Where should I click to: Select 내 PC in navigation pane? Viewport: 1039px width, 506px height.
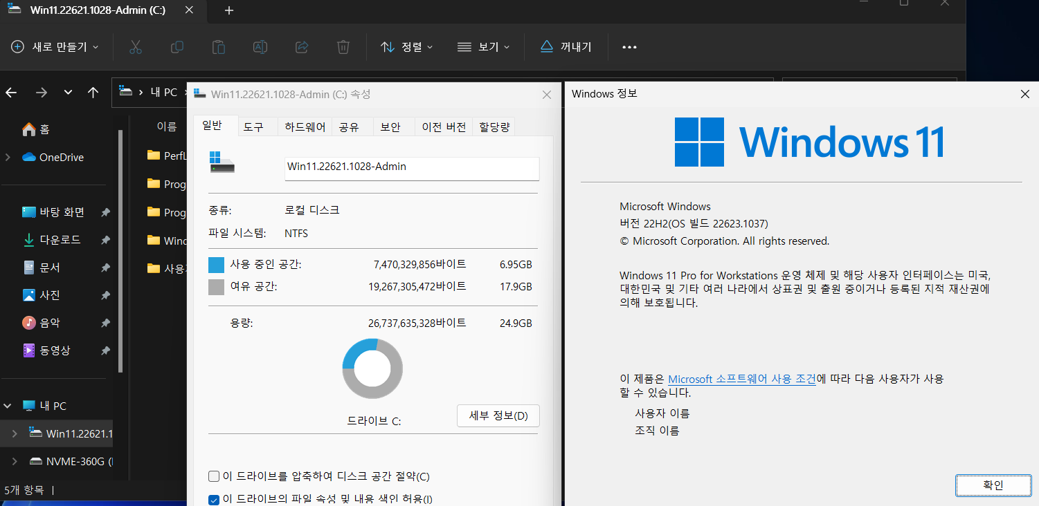(x=45, y=406)
